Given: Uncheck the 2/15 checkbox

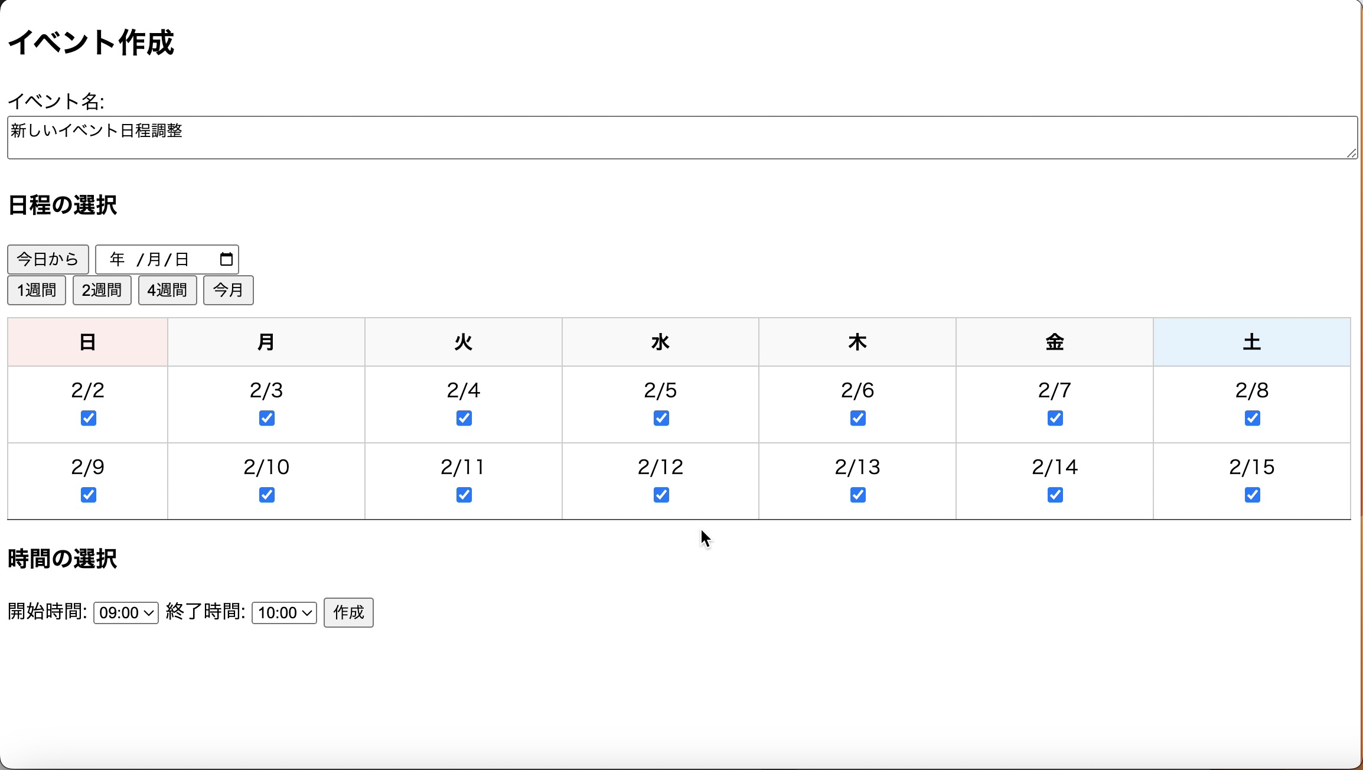Looking at the screenshot, I should [1252, 495].
